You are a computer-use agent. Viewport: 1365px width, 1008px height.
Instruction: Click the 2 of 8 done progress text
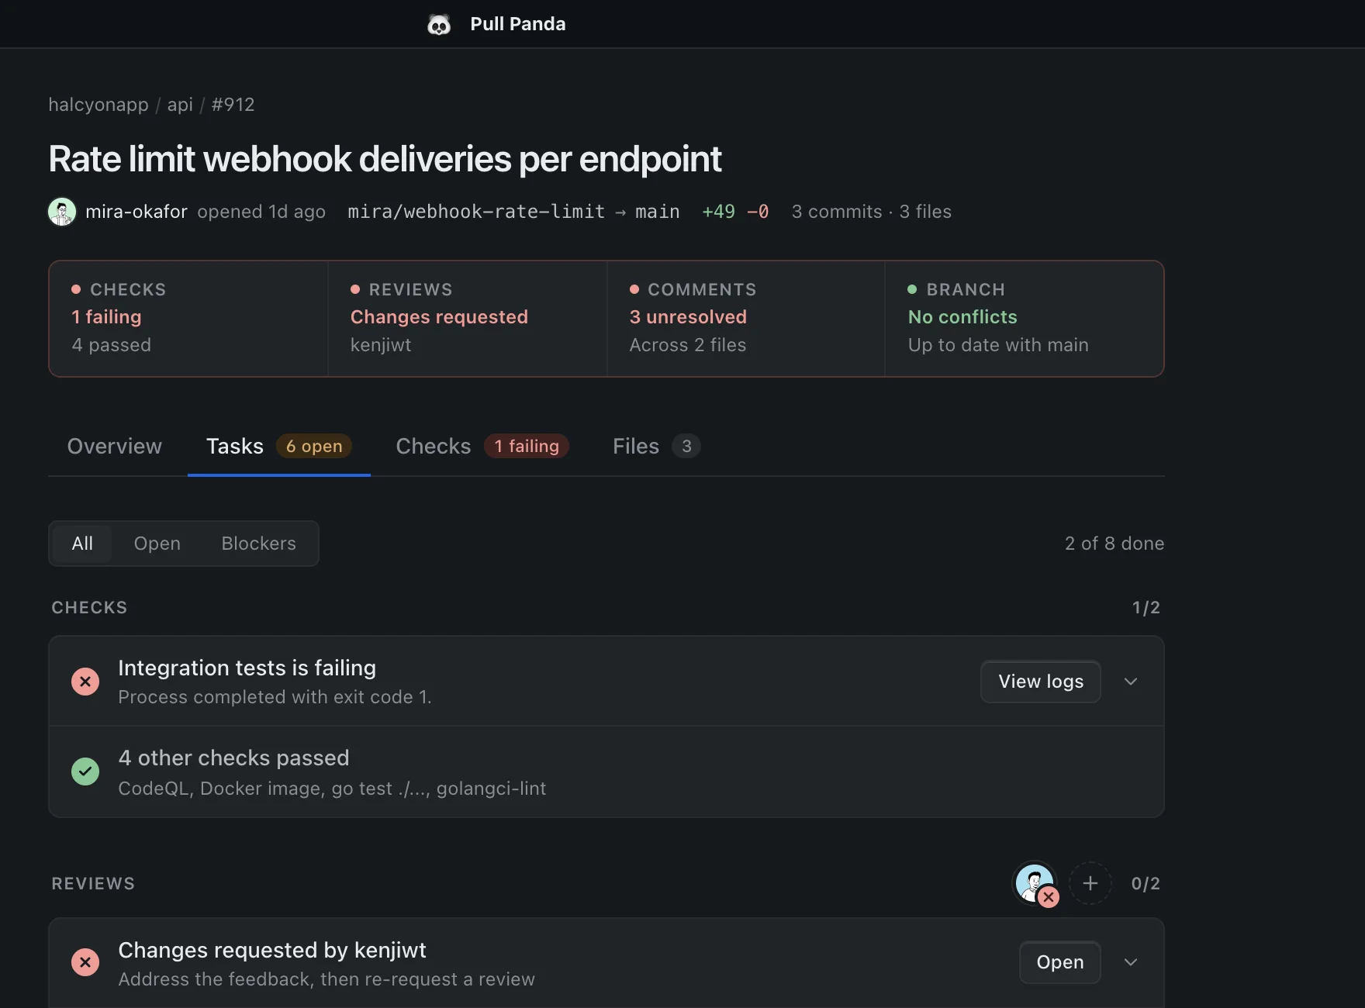(x=1114, y=544)
